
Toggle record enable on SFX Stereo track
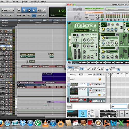(1, 77)
